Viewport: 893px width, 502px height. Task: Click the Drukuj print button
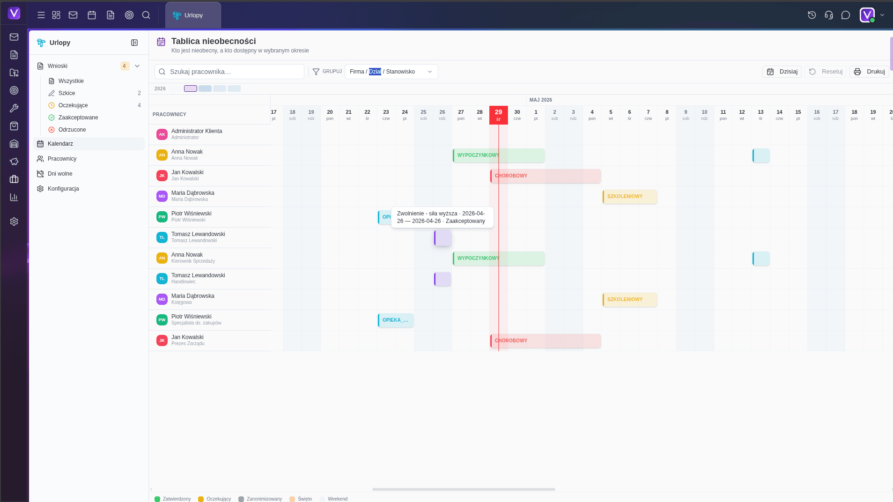coord(870,72)
